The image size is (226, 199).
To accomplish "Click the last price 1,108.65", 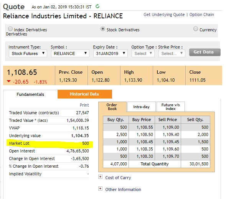I will pos(22,72).
